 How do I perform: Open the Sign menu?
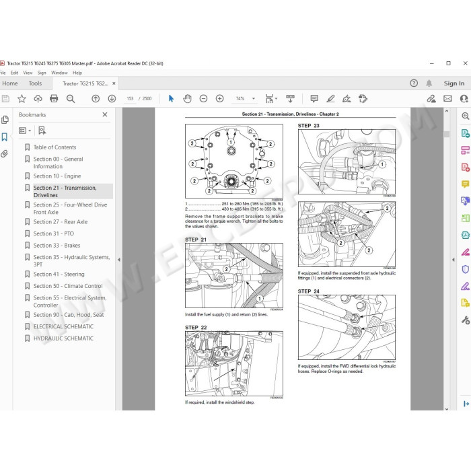(42, 73)
